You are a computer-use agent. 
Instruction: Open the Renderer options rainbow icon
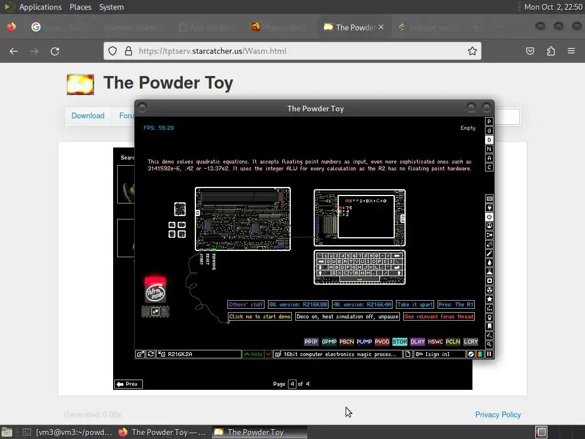480,354
